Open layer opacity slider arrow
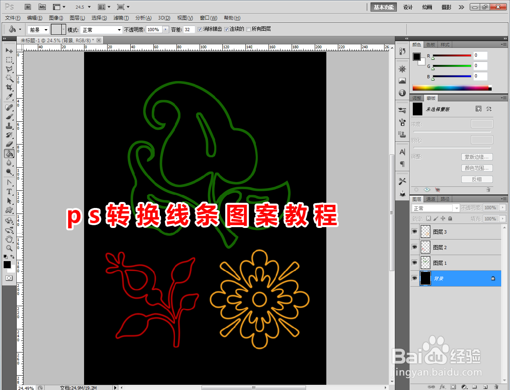This screenshot has width=510, height=390. click(x=503, y=208)
